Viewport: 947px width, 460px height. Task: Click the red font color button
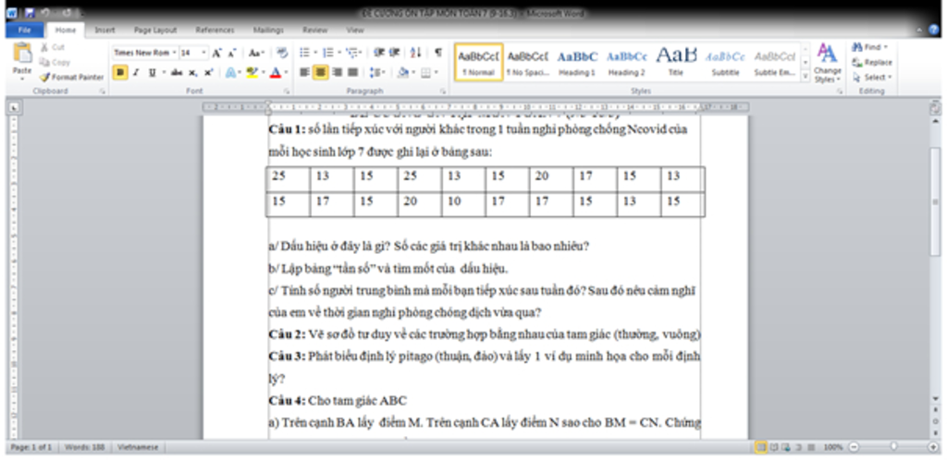[x=275, y=72]
